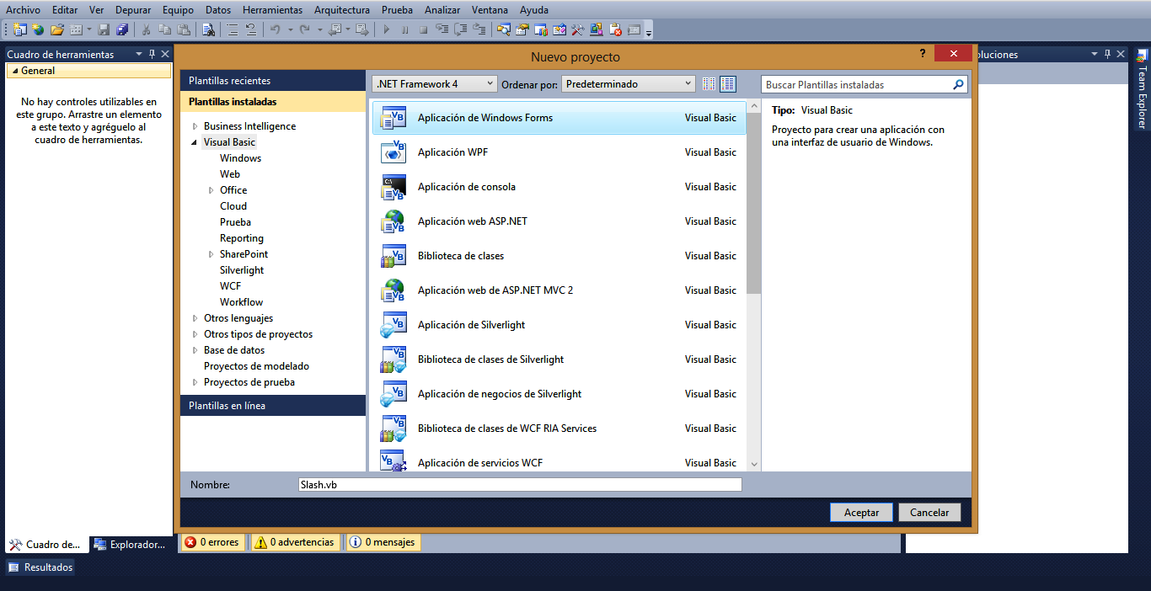Toggle auto-hide pin on Cuadro de herramientas
Image resolution: width=1151 pixels, height=591 pixels.
[152, 53]
